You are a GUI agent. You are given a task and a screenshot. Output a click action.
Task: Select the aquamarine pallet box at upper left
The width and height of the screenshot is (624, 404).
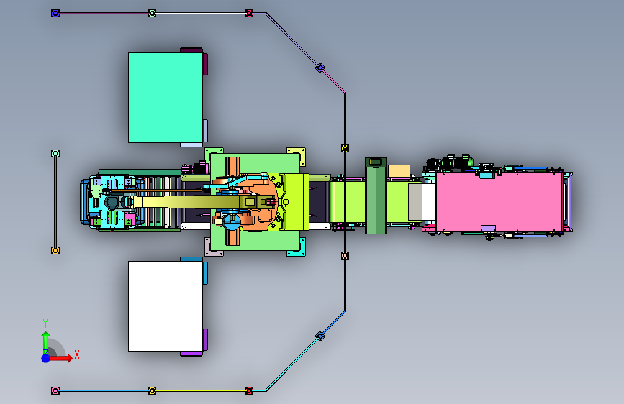(166, 98)
